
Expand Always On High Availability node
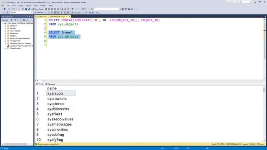pyautogui.click(x=5, y=38)
